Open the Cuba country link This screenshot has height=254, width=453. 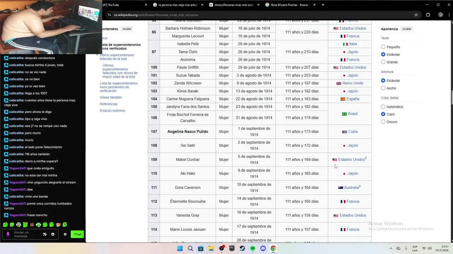click(x=353, y=132)
